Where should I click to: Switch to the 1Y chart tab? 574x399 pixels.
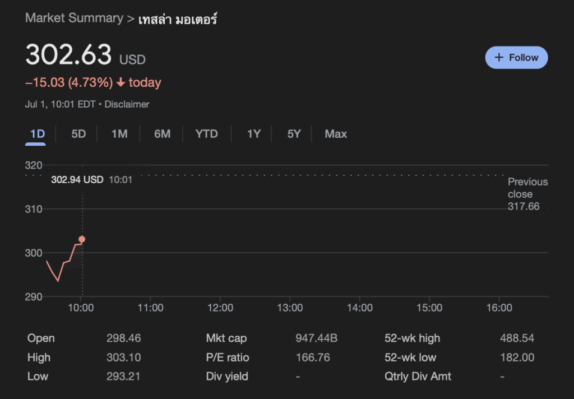(254, 134)
